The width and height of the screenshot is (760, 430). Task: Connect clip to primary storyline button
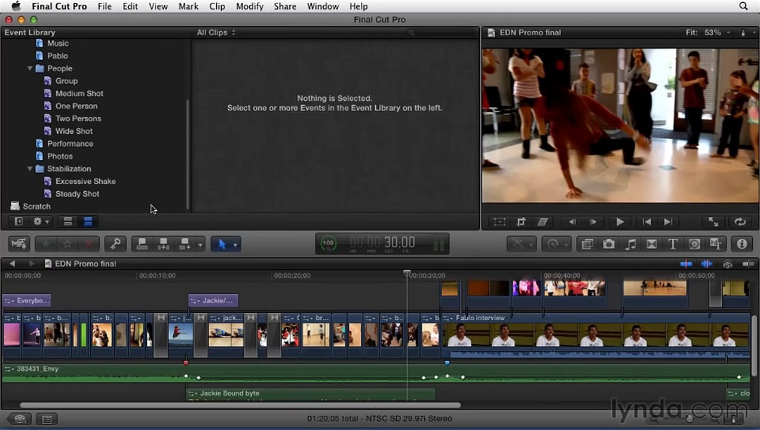142,244
